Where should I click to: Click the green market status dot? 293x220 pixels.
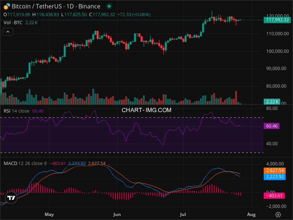109,6
